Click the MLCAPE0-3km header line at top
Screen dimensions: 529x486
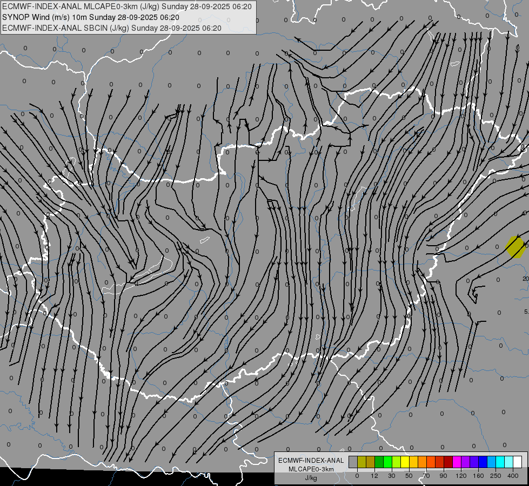[127, 6]
